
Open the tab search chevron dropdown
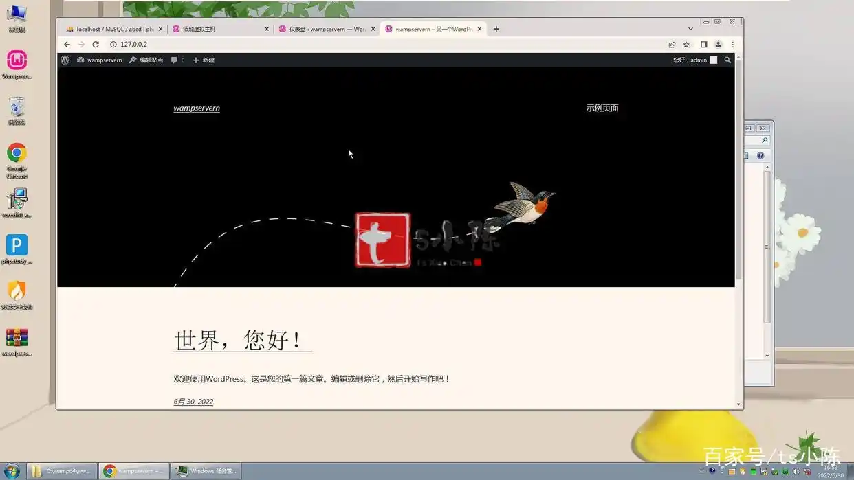690,29
